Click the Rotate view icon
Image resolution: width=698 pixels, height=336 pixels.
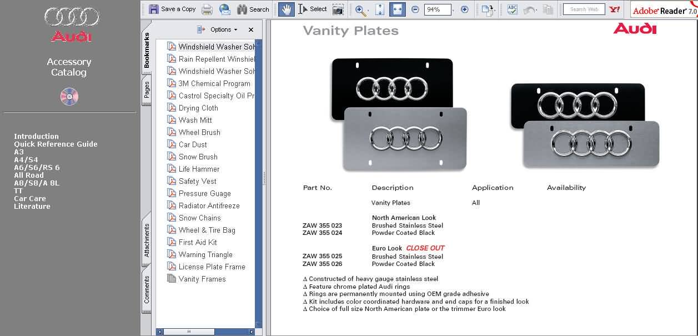click(487, 9)
